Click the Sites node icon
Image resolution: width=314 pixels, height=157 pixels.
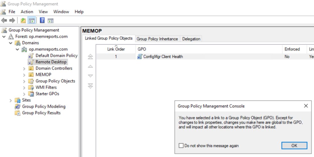click(18, 100)
